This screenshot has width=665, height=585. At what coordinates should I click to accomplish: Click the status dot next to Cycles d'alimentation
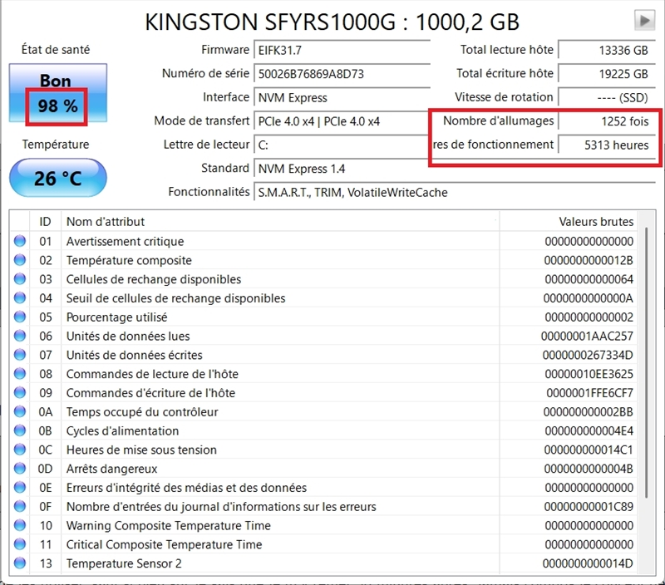tap(20, 431)
